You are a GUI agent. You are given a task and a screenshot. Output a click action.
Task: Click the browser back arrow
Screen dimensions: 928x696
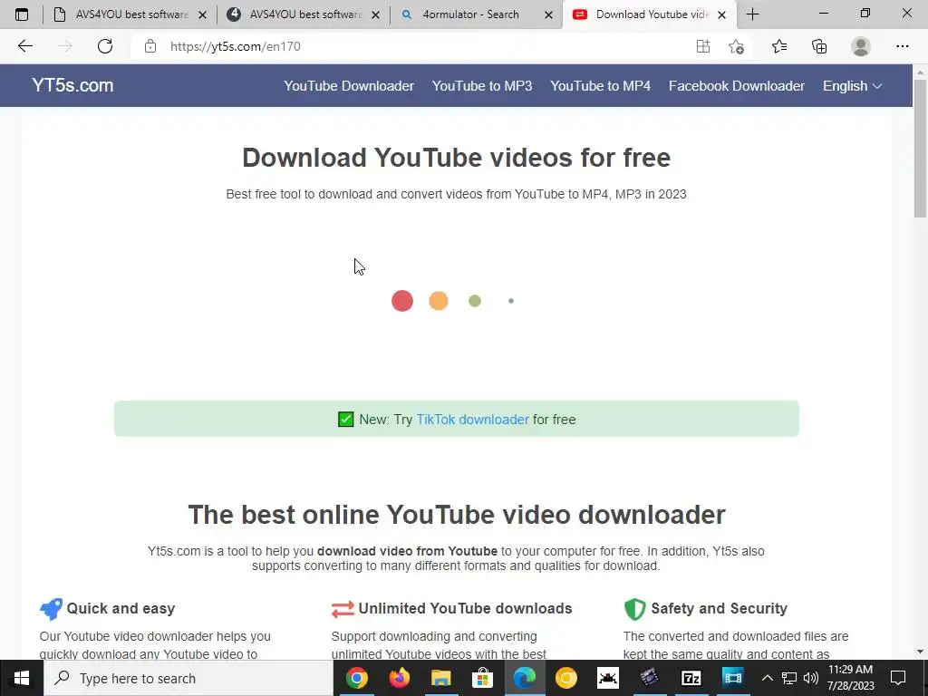[24, 46]
